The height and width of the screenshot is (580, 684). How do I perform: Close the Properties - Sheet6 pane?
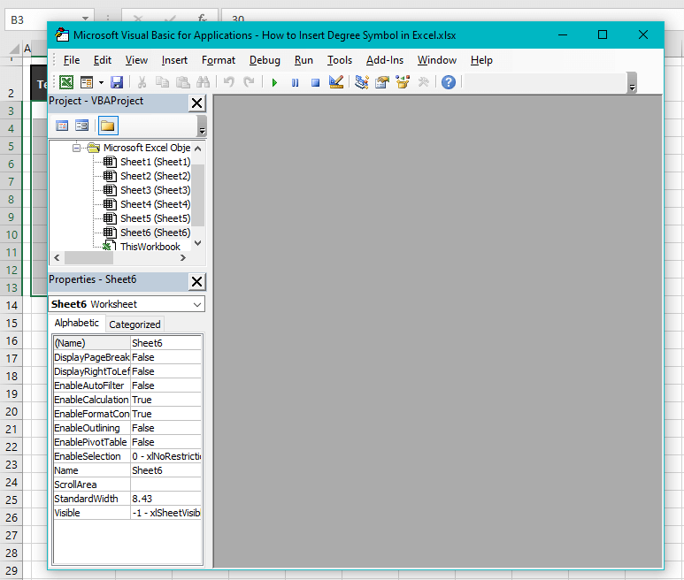click(x=196, y=281)
